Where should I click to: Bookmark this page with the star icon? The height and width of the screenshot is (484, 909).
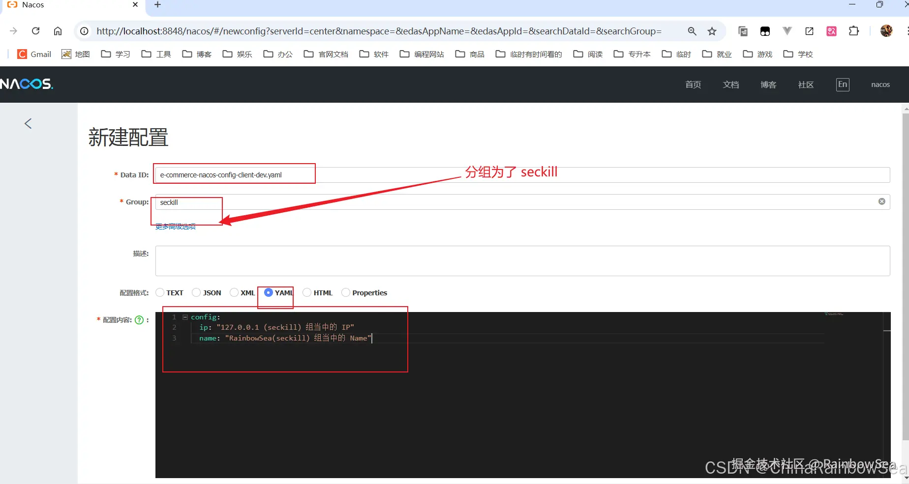click(712, 31)
